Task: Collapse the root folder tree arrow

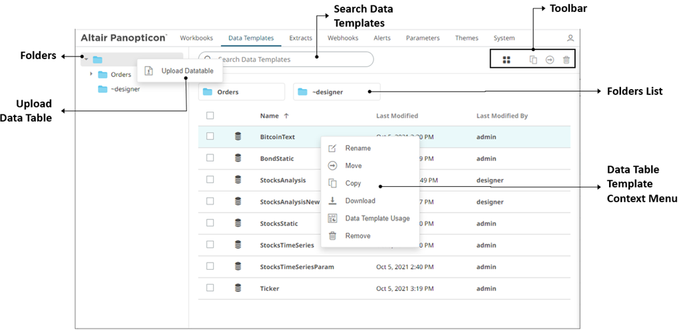Action: 85,60
